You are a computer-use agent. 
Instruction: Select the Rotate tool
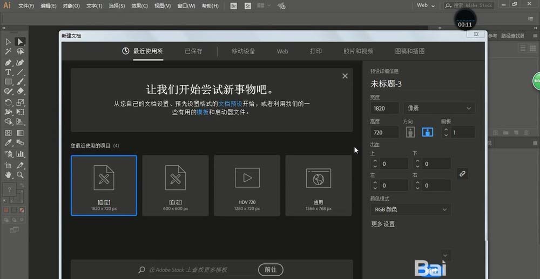[x=8, y=102]
